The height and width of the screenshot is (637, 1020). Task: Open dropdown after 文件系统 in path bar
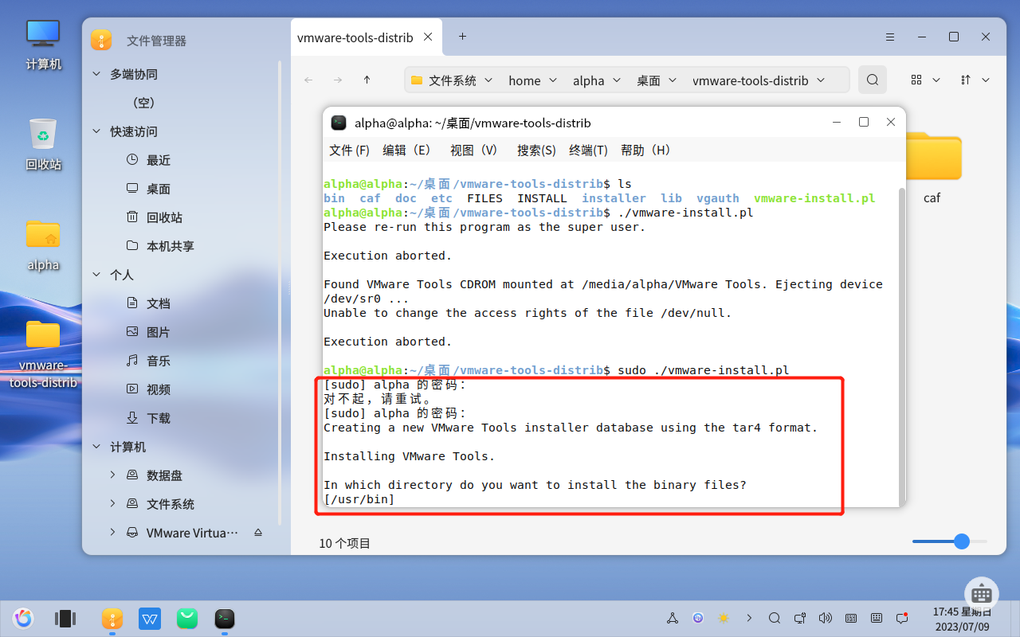tap(488, 80)
